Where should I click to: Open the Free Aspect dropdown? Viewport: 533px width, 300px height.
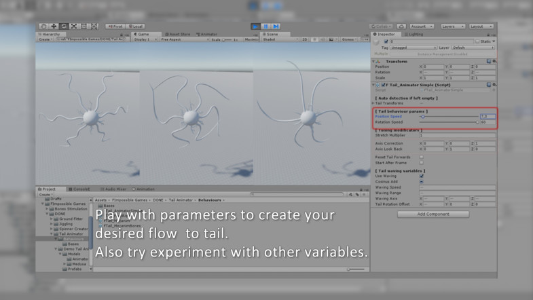click(x=185, y=39)
